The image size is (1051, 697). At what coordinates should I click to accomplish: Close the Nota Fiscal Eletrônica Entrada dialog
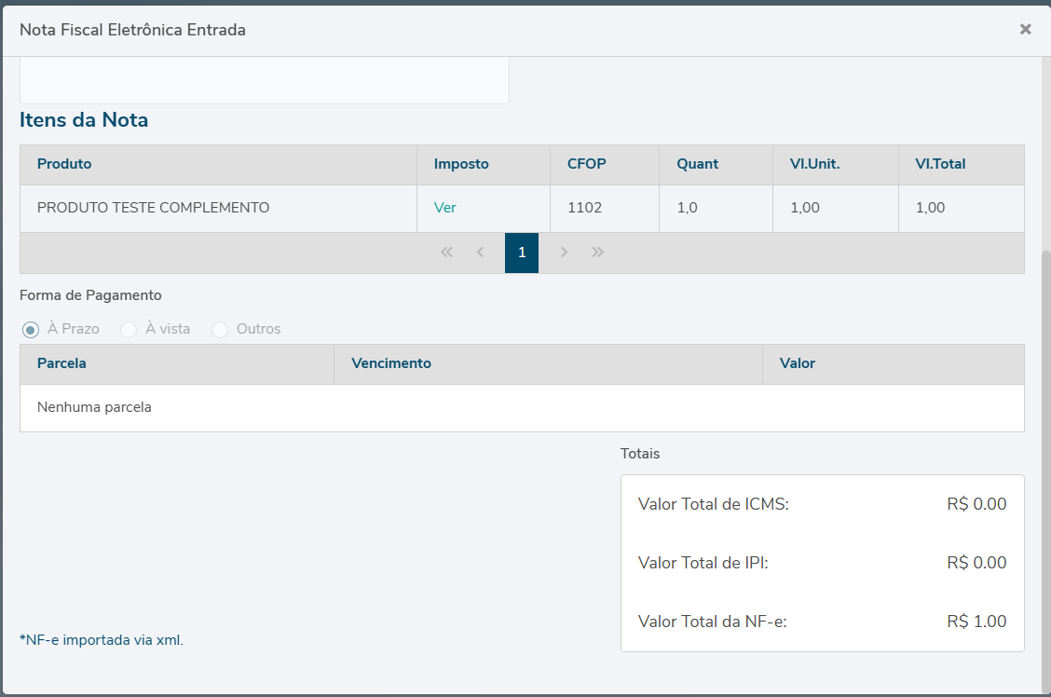[x=1025, y=30]
